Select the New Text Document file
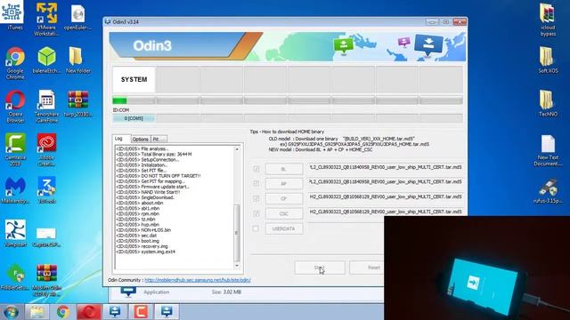This screenshot has height=320, width=570. 548,149
